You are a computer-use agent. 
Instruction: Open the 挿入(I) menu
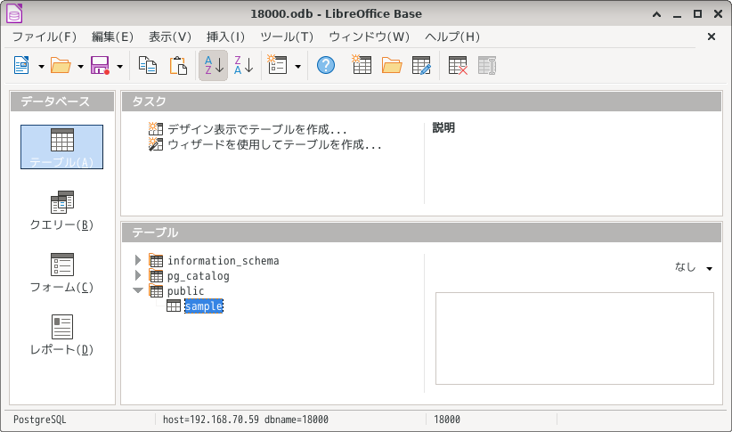225,37
